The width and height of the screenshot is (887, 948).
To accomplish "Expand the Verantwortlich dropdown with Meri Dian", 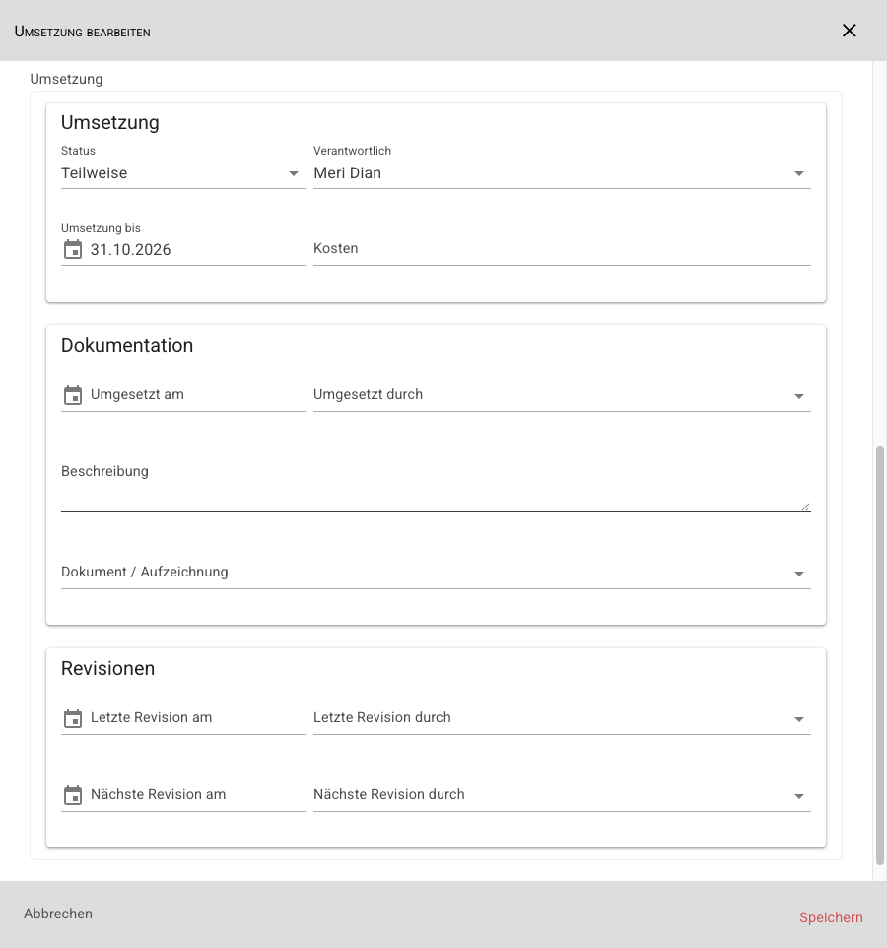I will 562,173.
